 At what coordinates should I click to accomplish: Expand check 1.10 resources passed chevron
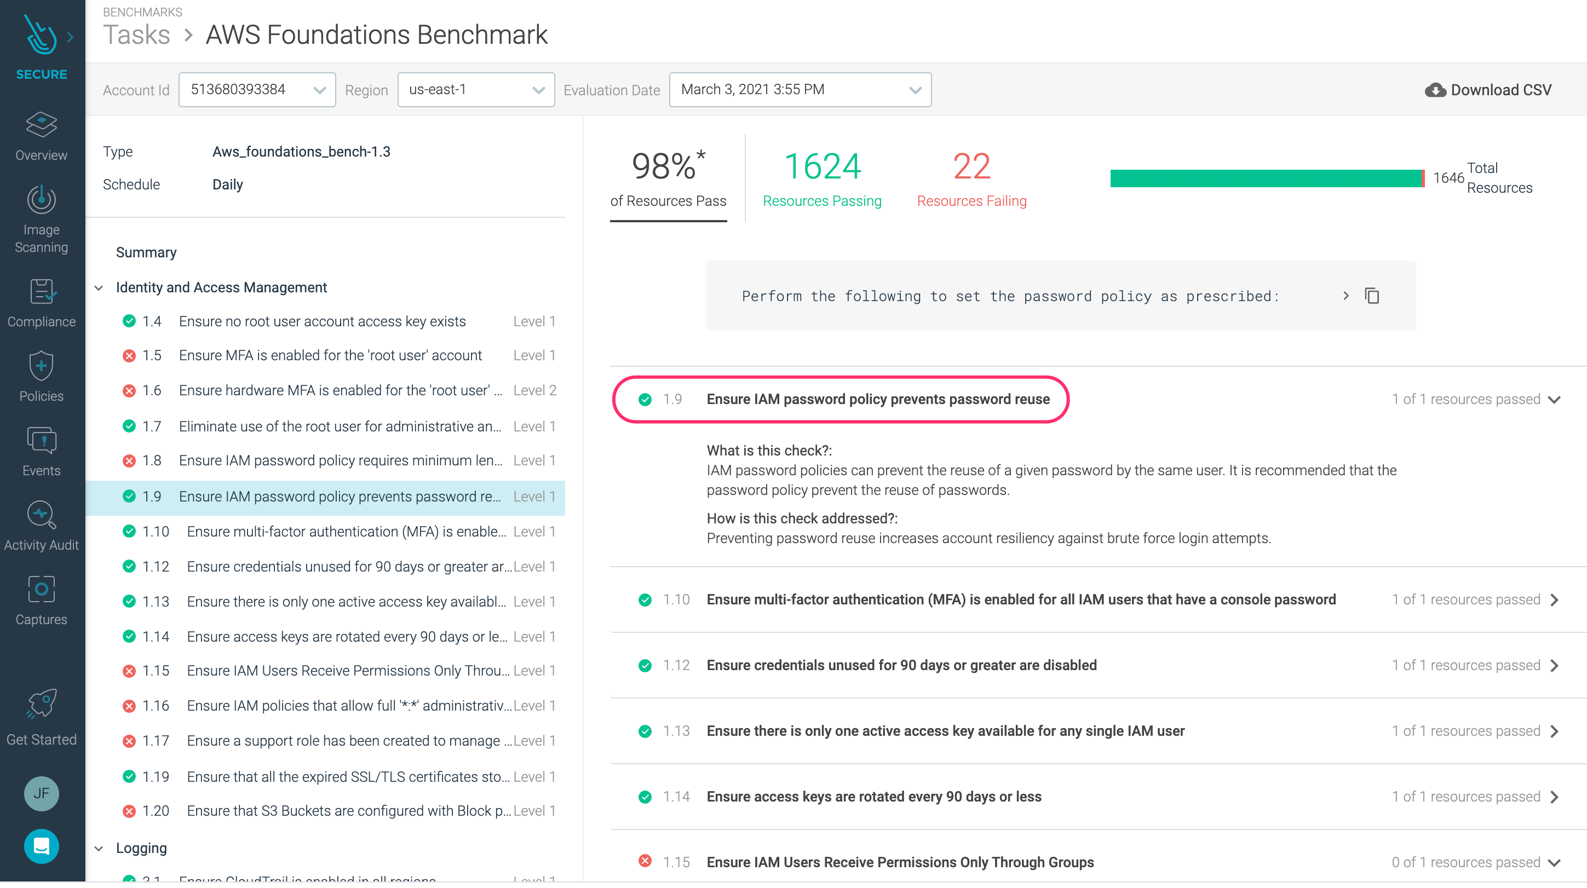[1554, 600]
